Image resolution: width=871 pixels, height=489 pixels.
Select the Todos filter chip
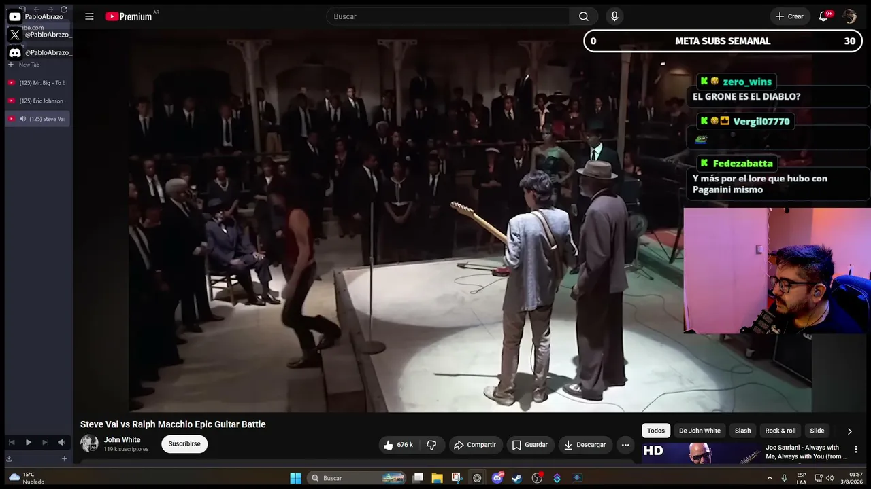(656, 431)
